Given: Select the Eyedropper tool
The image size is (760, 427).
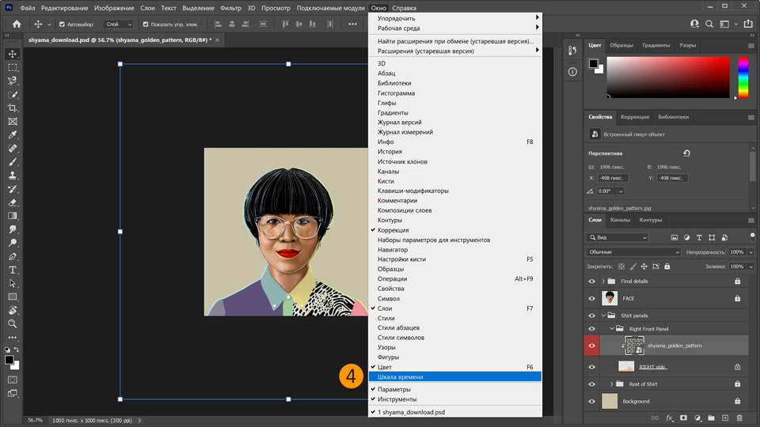Looking at the screenshot, I should (x=13, y=134).
